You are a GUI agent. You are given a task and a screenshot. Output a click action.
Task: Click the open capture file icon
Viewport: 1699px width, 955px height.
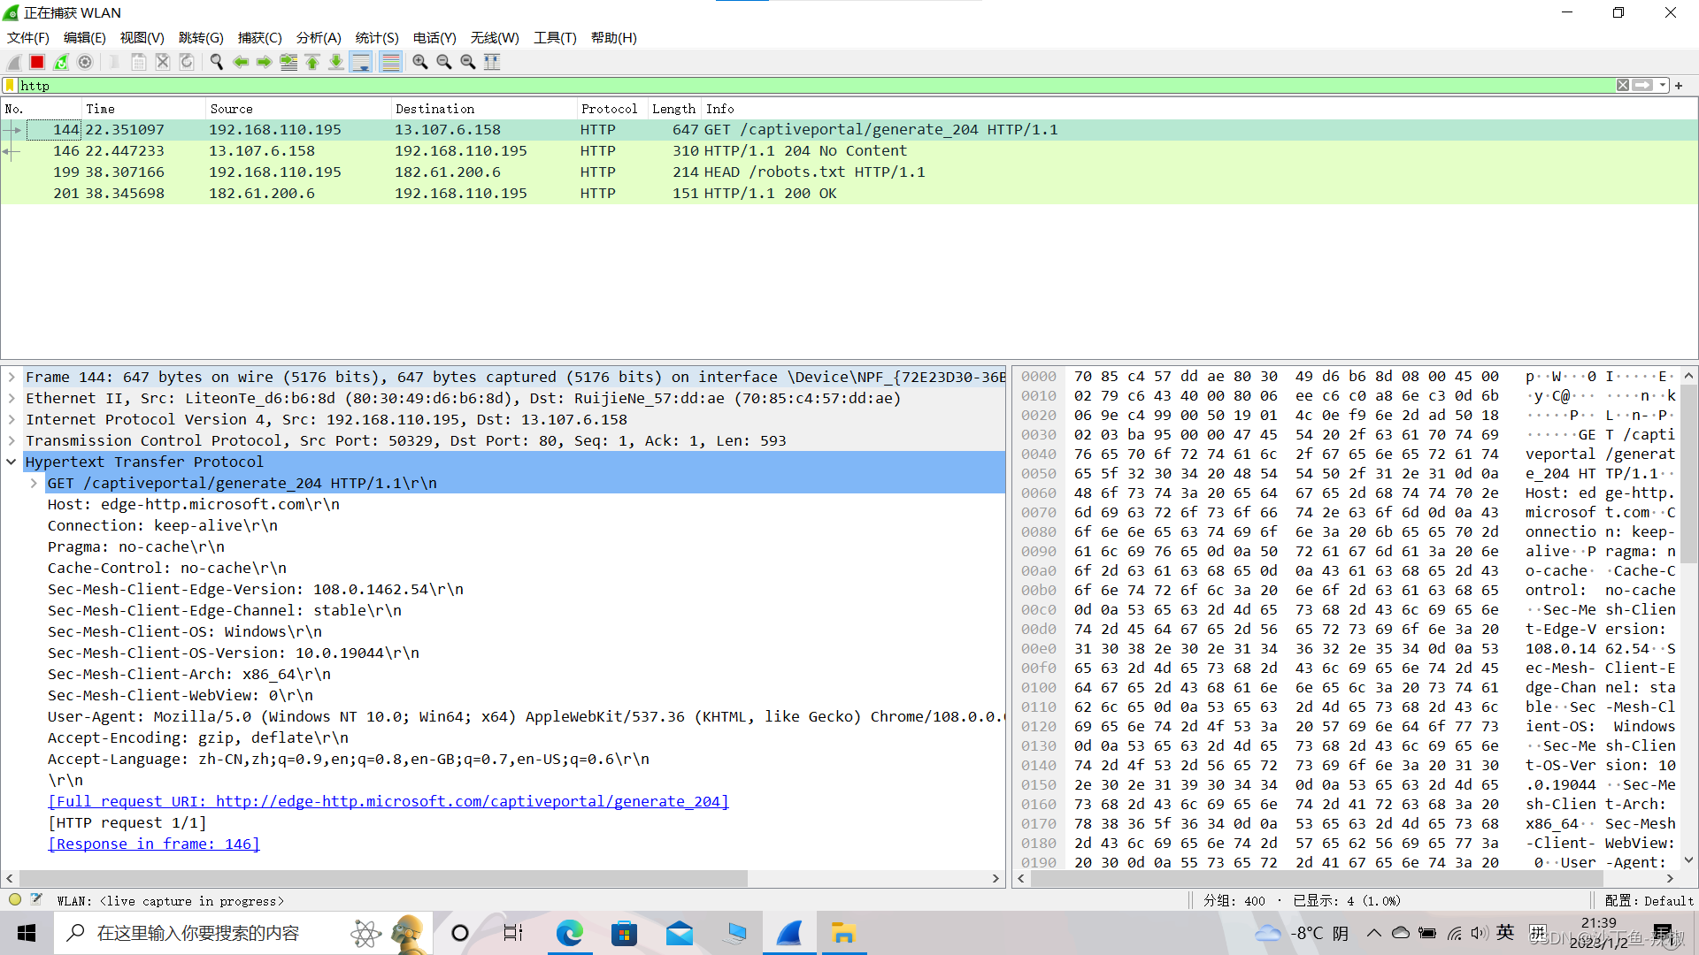pyautogui.click(x=115, y=62)
